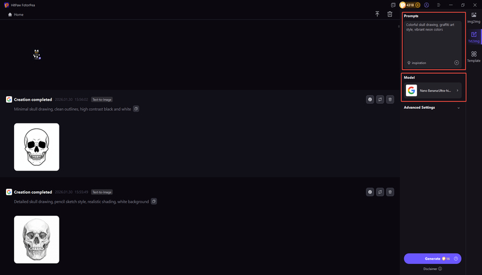Switch to the Template tab

point(473,56)
